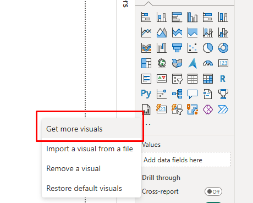This screenshot has height=203, width=253.
Task: Click the Cross-report label
Action: coord(160,191)
